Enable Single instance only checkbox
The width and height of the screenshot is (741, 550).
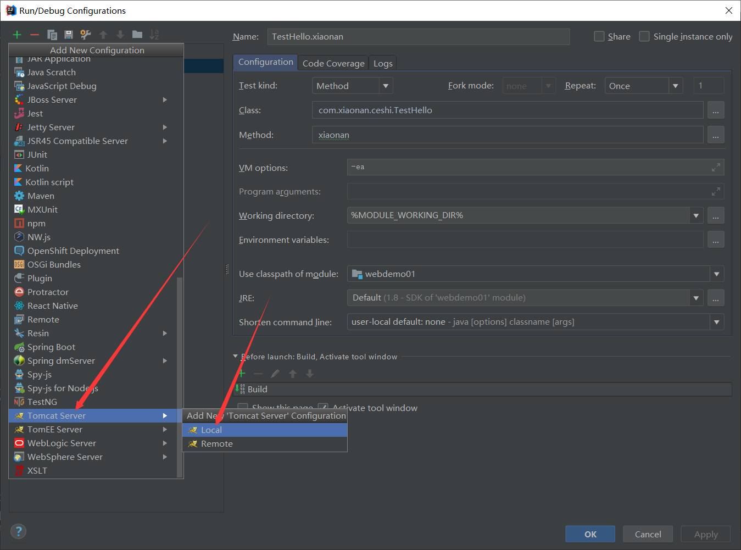point(644,36)
